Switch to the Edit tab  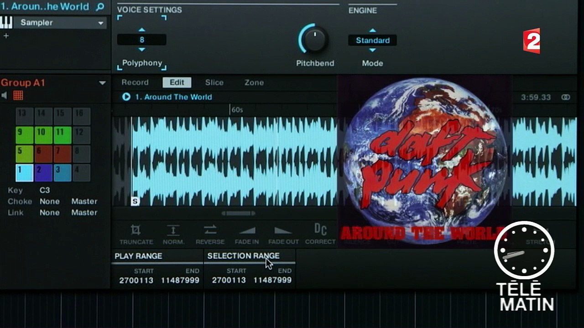pyautogui.click(x=177, y=82)
